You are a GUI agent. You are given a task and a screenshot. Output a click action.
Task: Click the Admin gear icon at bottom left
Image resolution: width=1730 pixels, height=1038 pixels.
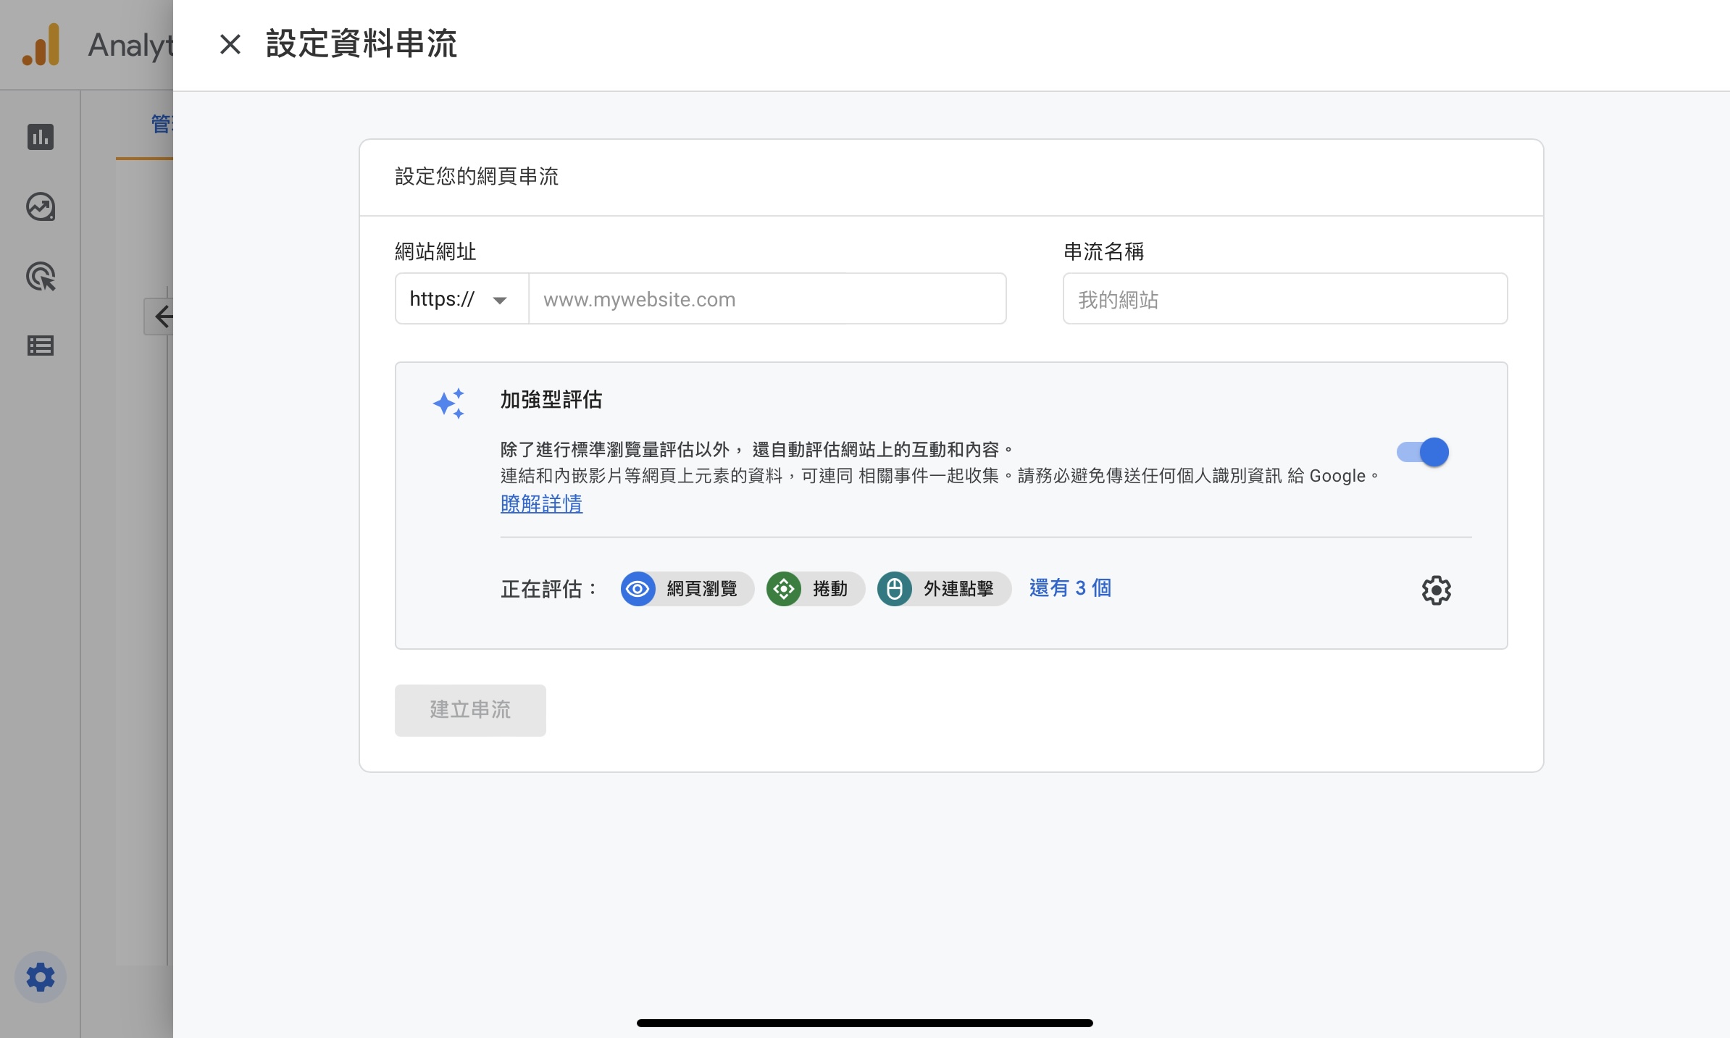click(x=41, y=977)
